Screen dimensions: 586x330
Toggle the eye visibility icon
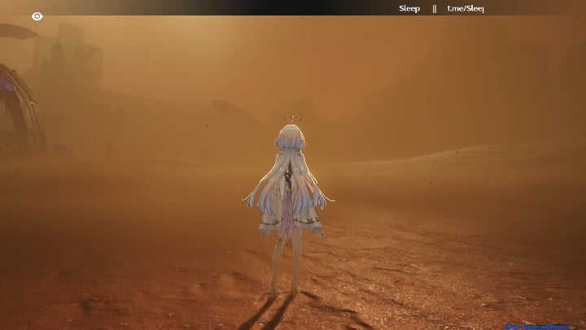pos(37,16)
